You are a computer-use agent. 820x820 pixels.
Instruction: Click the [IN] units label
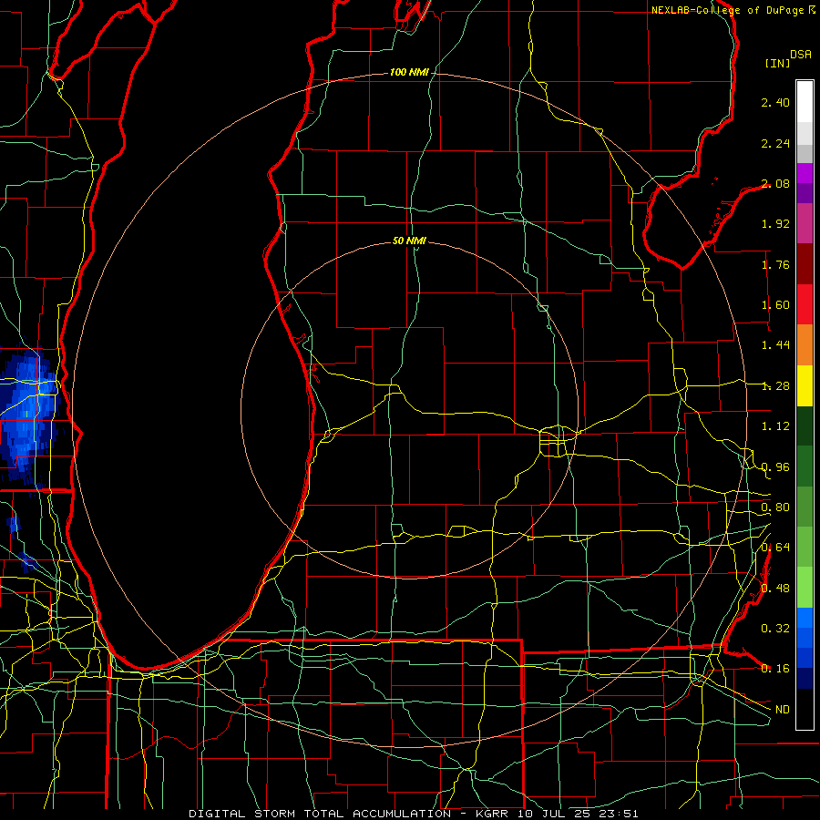click(x=777, y=63)
